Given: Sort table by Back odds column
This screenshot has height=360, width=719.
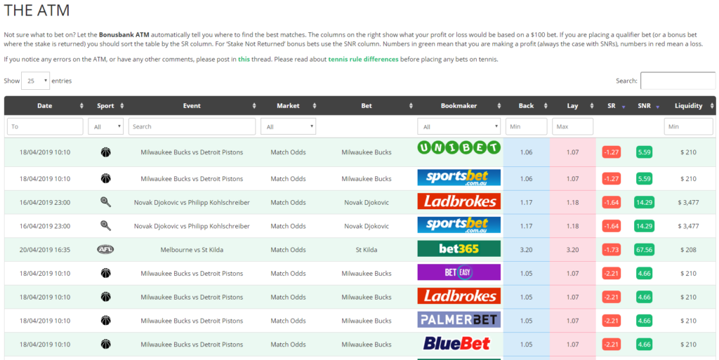Looking at the screenshot, I should point(527,106).
